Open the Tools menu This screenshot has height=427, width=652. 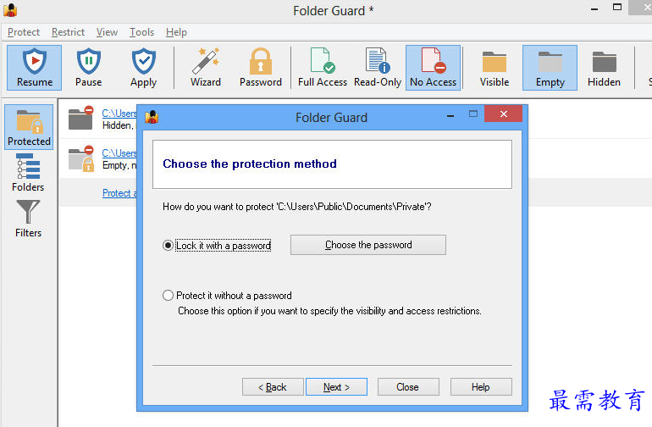(x=141, y=32)
